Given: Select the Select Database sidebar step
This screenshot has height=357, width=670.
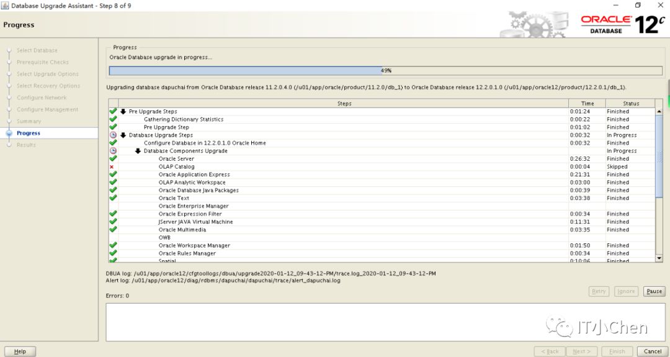Looking at the screenshot, I should click(x=37, y=50).
